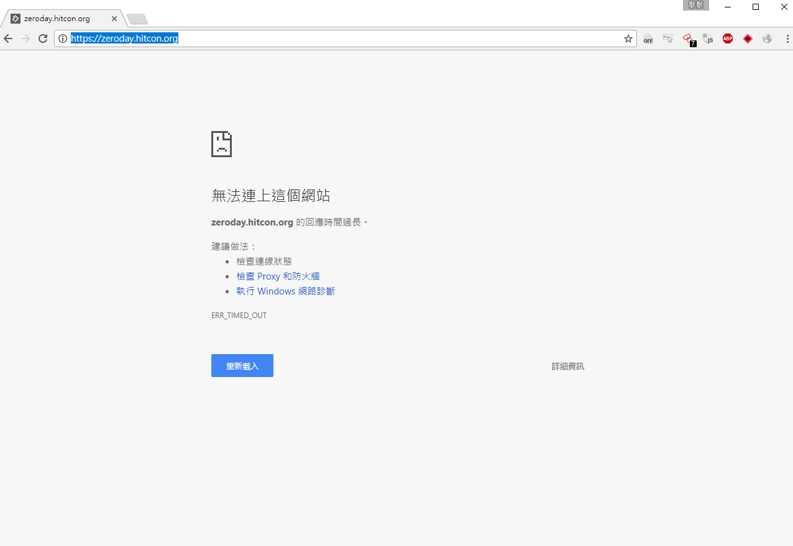Click the 檢查 Proxy 和防火牆 link
The height and width of the screenshot is (546, 793).
click(x=278, y=276)
